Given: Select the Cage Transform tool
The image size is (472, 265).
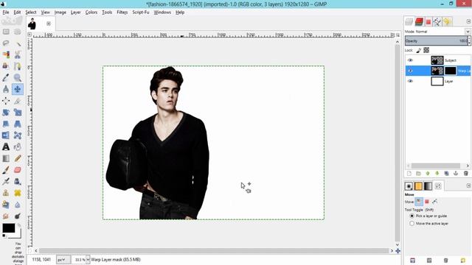Looking at the screenshot, I should click(18, 135).
